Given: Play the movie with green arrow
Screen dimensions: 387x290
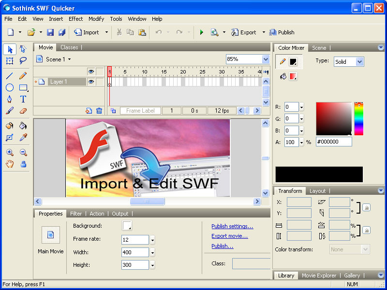Looking at the screenshot, I should click(x=201, y=32).
